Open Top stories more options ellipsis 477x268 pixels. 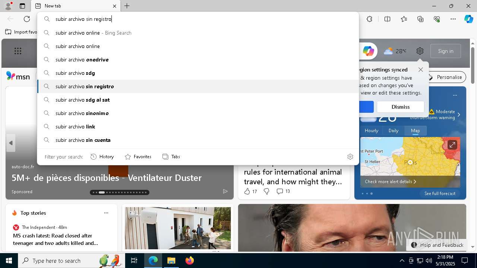[106, 213]
